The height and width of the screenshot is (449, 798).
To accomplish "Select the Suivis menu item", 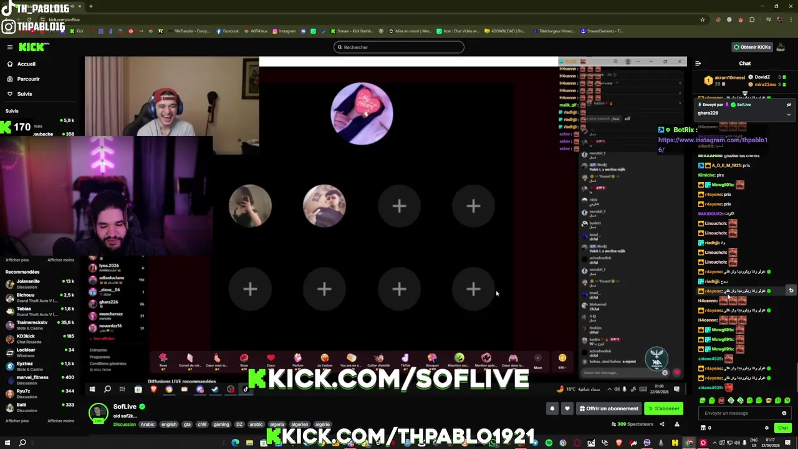I will tap(24, 94).
